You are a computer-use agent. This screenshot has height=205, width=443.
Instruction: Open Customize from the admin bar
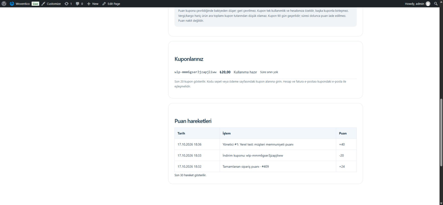[51, 4]
